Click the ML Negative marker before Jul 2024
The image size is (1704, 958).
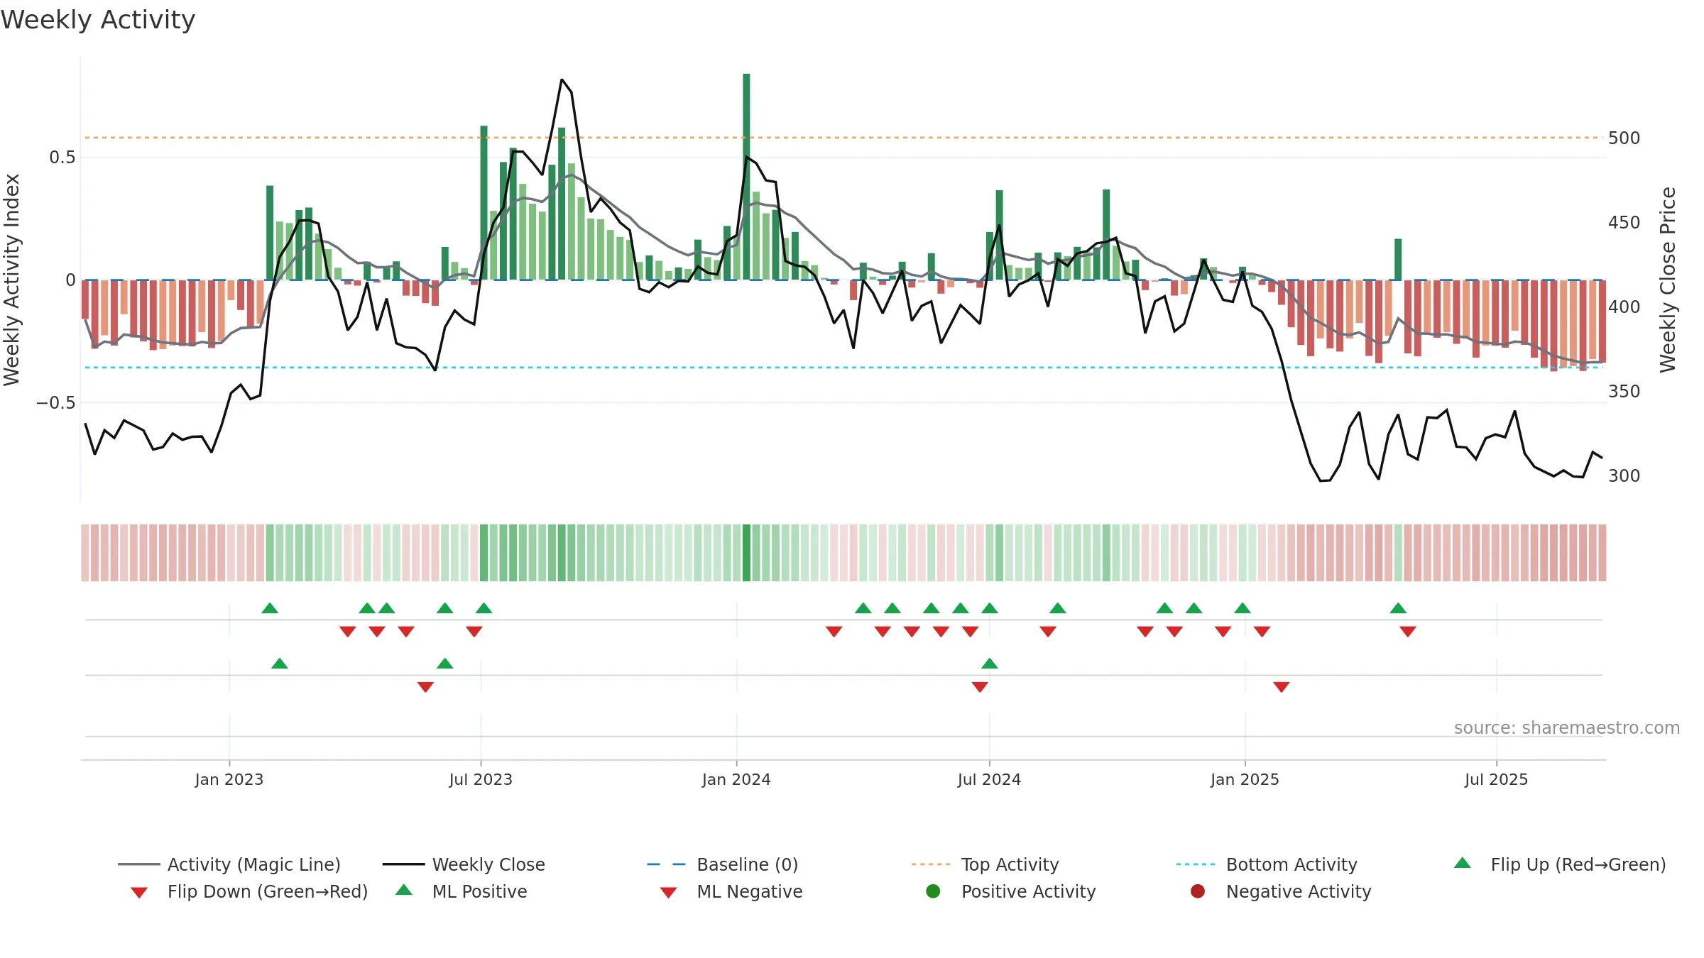click(x=980, y=687)
